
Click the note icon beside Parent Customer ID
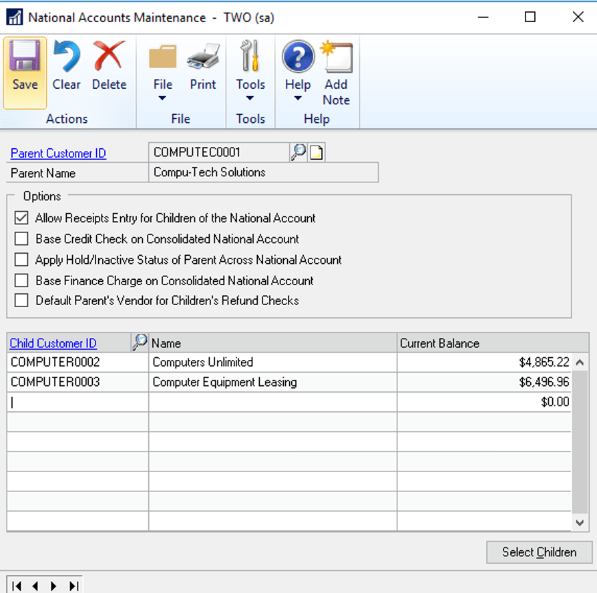tap(316, 153)
